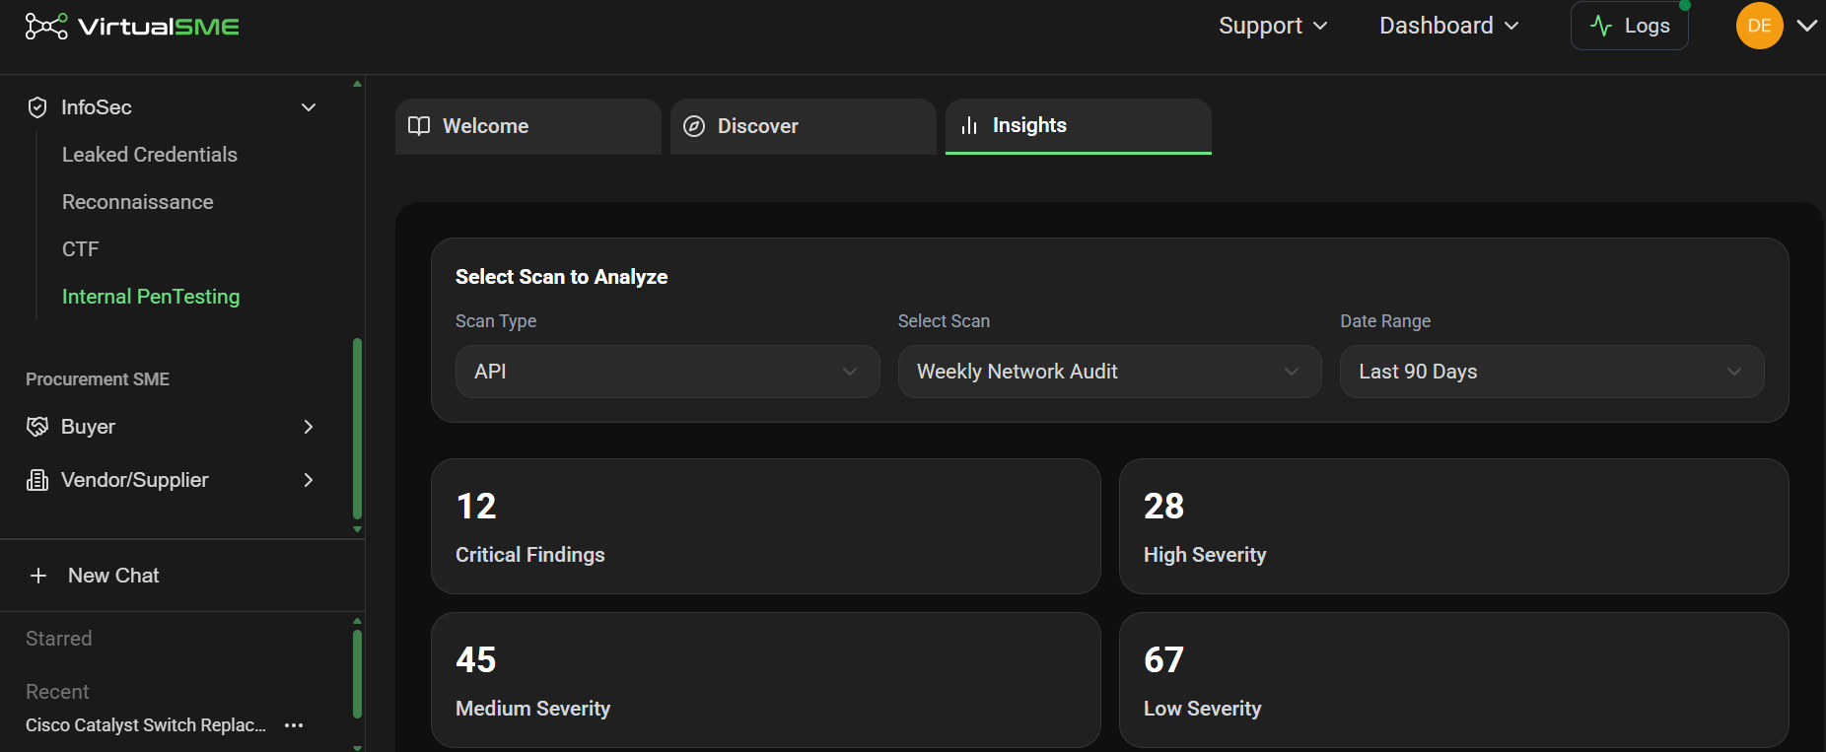1826x752 pixels.
Task: Open CTF in sidebar
Action: pos(81,249)
